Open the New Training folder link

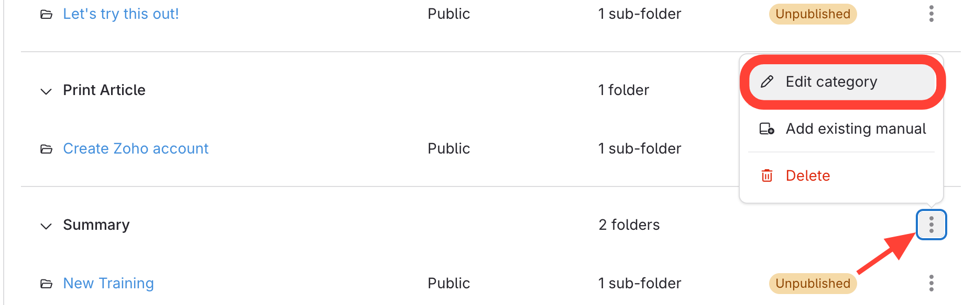tap(108, 284)
